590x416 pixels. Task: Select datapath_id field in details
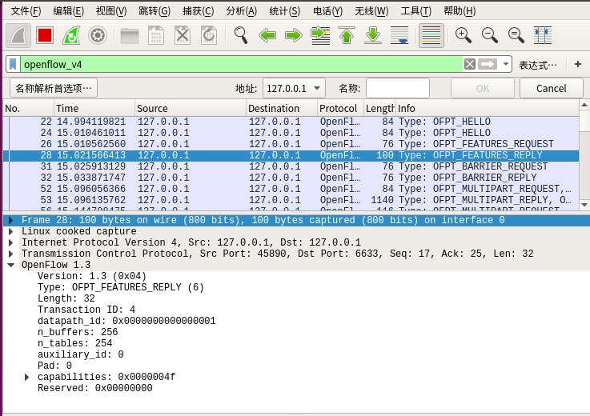click(x=126, y=321)
